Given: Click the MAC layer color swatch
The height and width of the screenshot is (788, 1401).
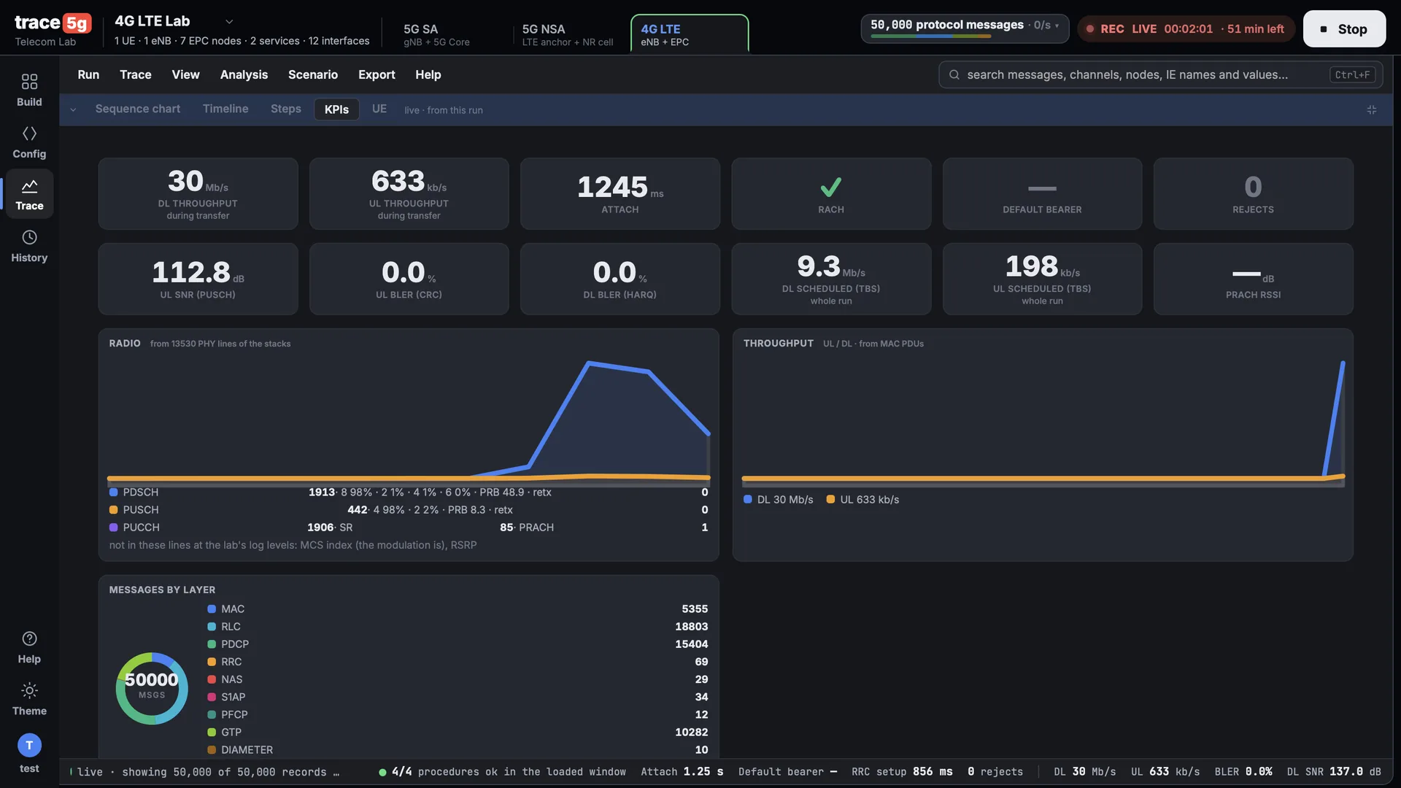Looking at the screenshot, I should tap(212, 609).
